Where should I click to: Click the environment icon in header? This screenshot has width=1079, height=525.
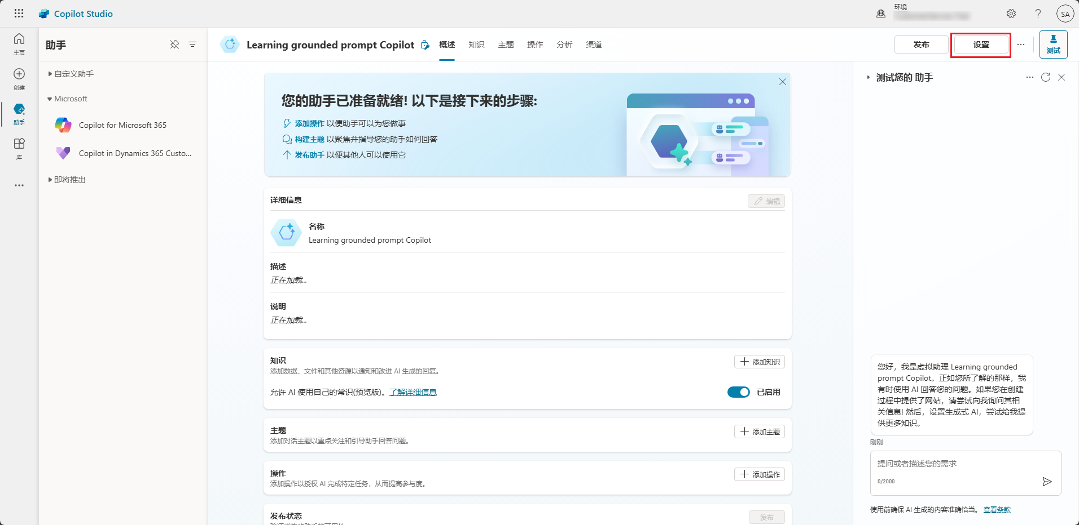[x=881, y=14]
